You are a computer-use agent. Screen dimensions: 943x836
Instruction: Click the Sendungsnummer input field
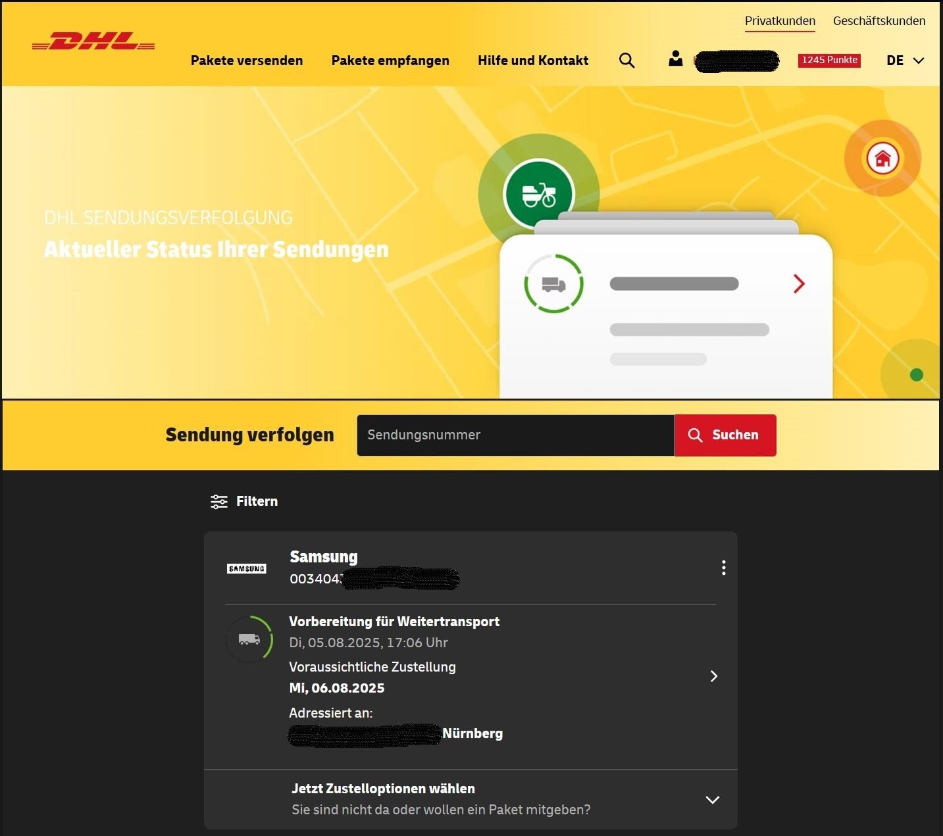click(515, 435)
